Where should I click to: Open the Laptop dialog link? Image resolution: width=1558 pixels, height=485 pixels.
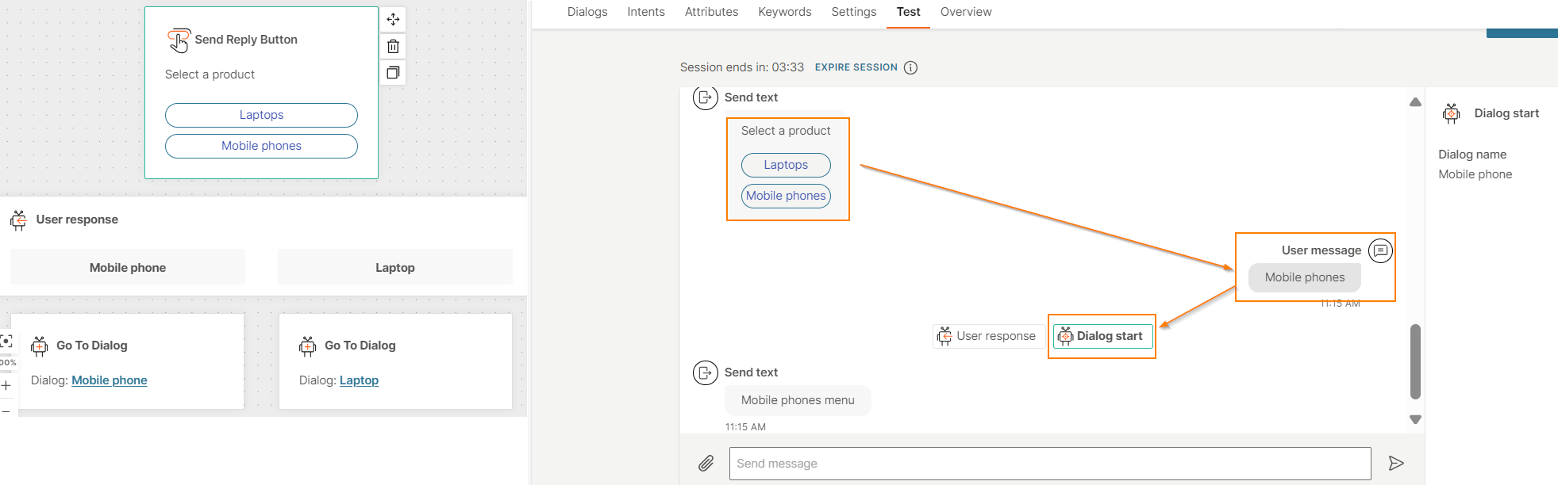(359, 380)
